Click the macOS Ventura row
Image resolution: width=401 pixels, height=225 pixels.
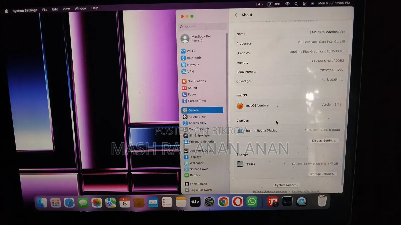(x=289, y=105)
